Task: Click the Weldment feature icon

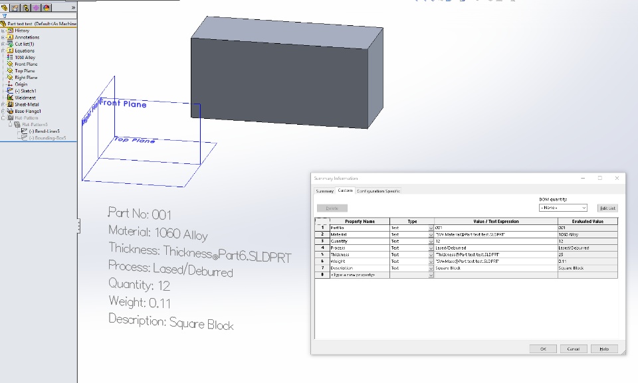Action: click(10, 98)
